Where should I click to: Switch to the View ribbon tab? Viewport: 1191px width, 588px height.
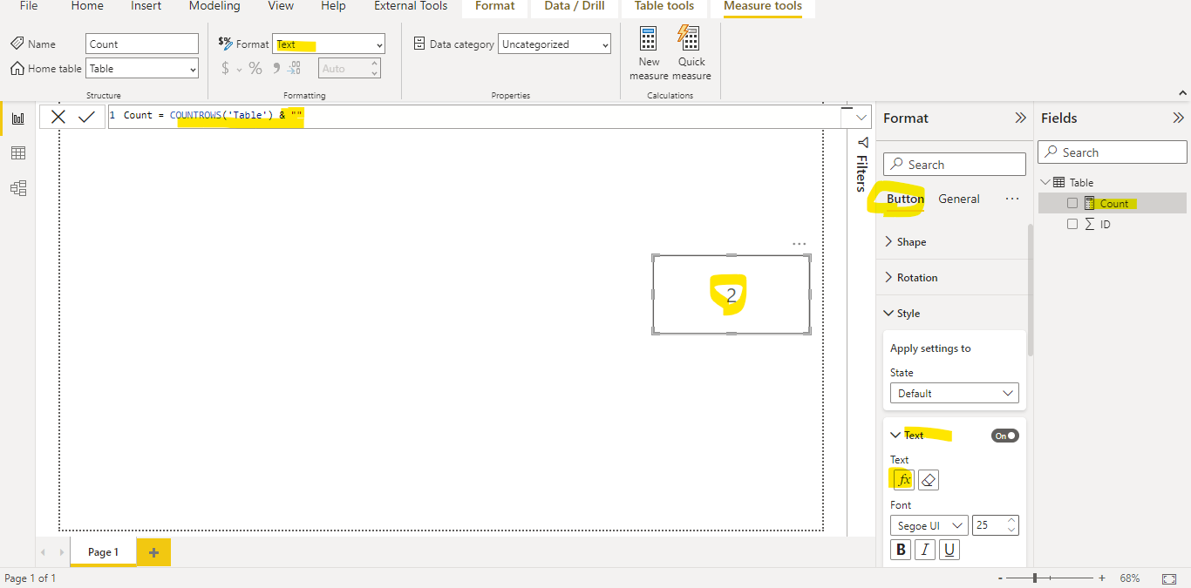[281, 6]
